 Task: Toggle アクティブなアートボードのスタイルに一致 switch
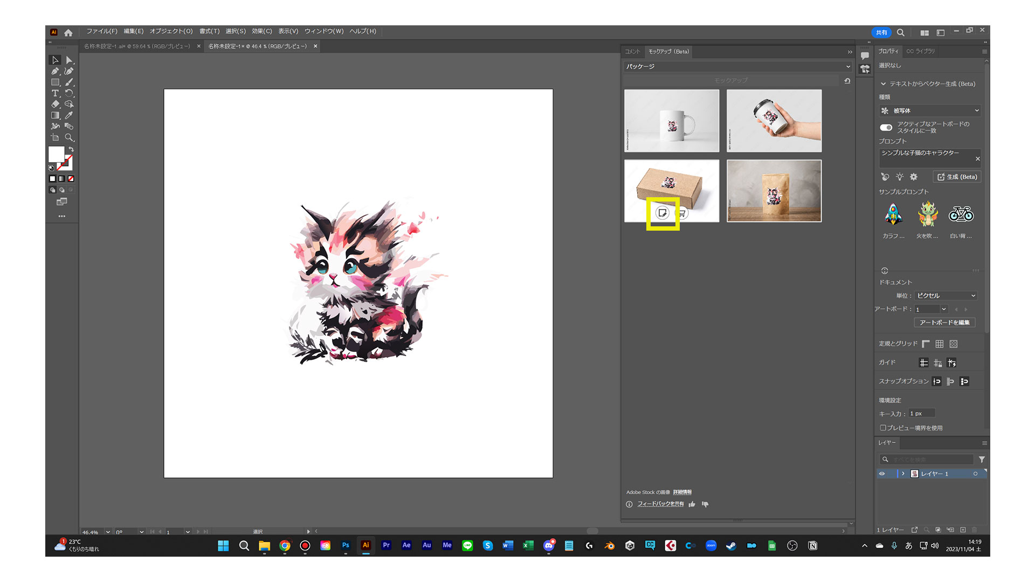pyautogui.click(x=886, y=128)
